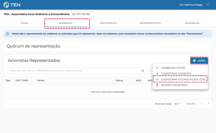This screenshot has height=133, width=216.
Task: Click the shareholder search input field
Action: point(77,71)
